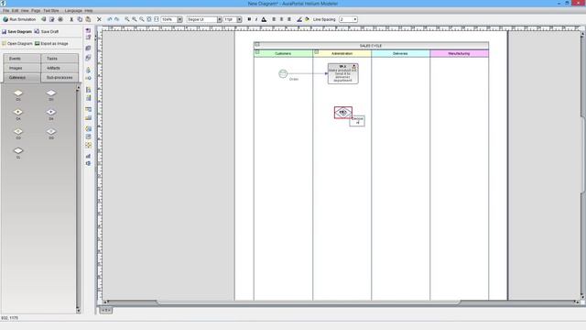This screenshot has width=586, height=330.
Task: Click the Copy icon in toolbar
Action: [x=80, y=19]
